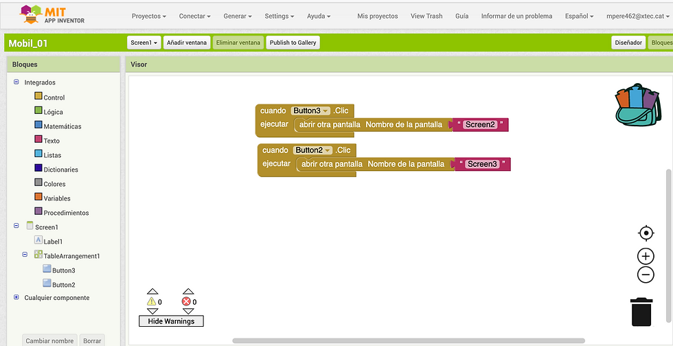Viewport: 673px width, 346px height.
Task: Click the Screen2 text block
Action: pyautogui.click(x=480, y=124)
